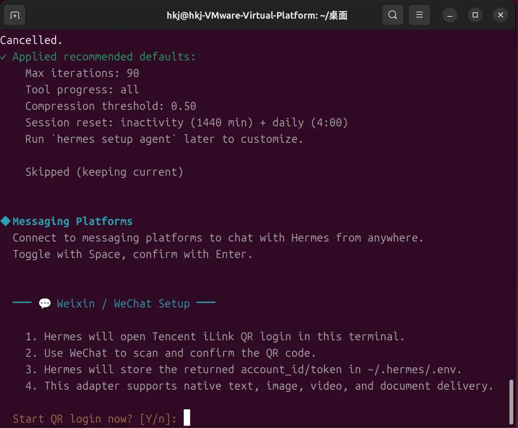Click the window title text
Screen dimensions: 518x428
coord(257,15)
